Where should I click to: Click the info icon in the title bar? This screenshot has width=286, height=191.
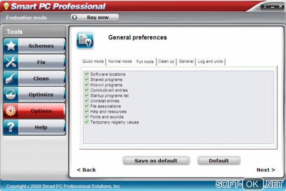(x=265, y=7)
